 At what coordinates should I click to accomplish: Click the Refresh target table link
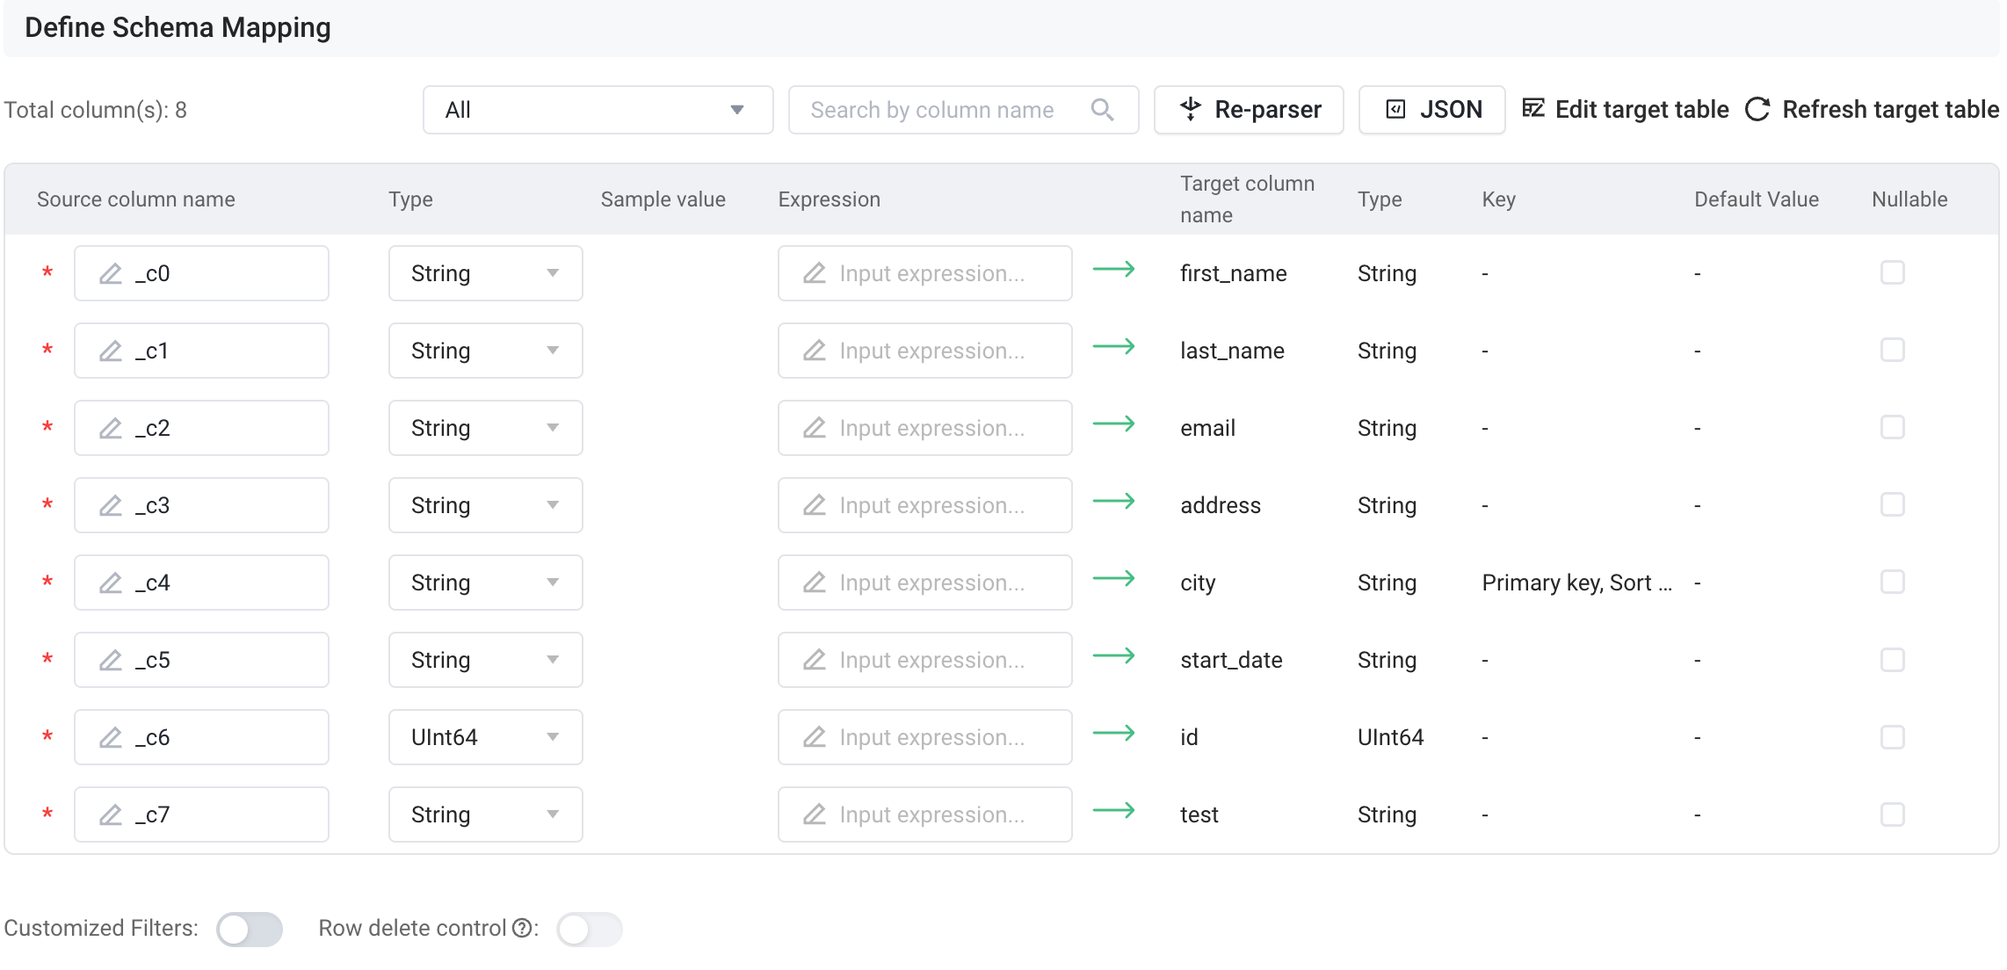point(1889,110)
